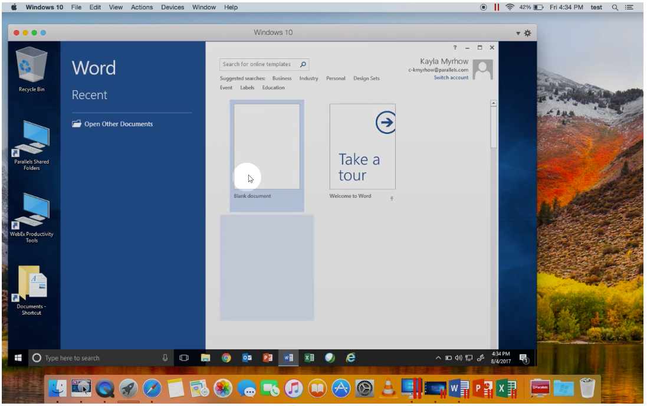The width and height of the screenshot is (647, 406).
Task: Click the Design Sets suggested search
Action: click(x=366, y=78)
